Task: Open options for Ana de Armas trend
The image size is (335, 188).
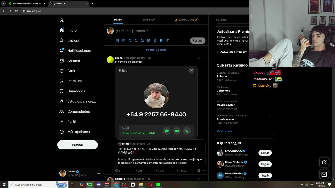Action: [x=270, y=116]
